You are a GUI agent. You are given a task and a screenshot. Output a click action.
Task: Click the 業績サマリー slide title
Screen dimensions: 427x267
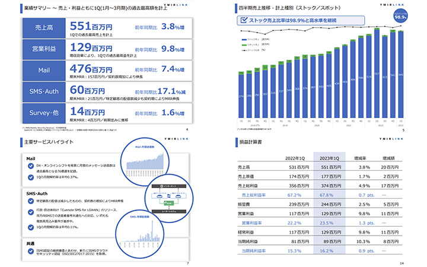95,8
